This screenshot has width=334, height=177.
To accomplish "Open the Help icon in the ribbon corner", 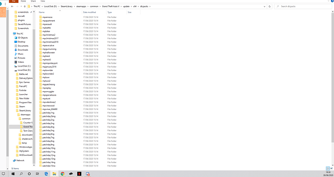I will tap(332, 1).
